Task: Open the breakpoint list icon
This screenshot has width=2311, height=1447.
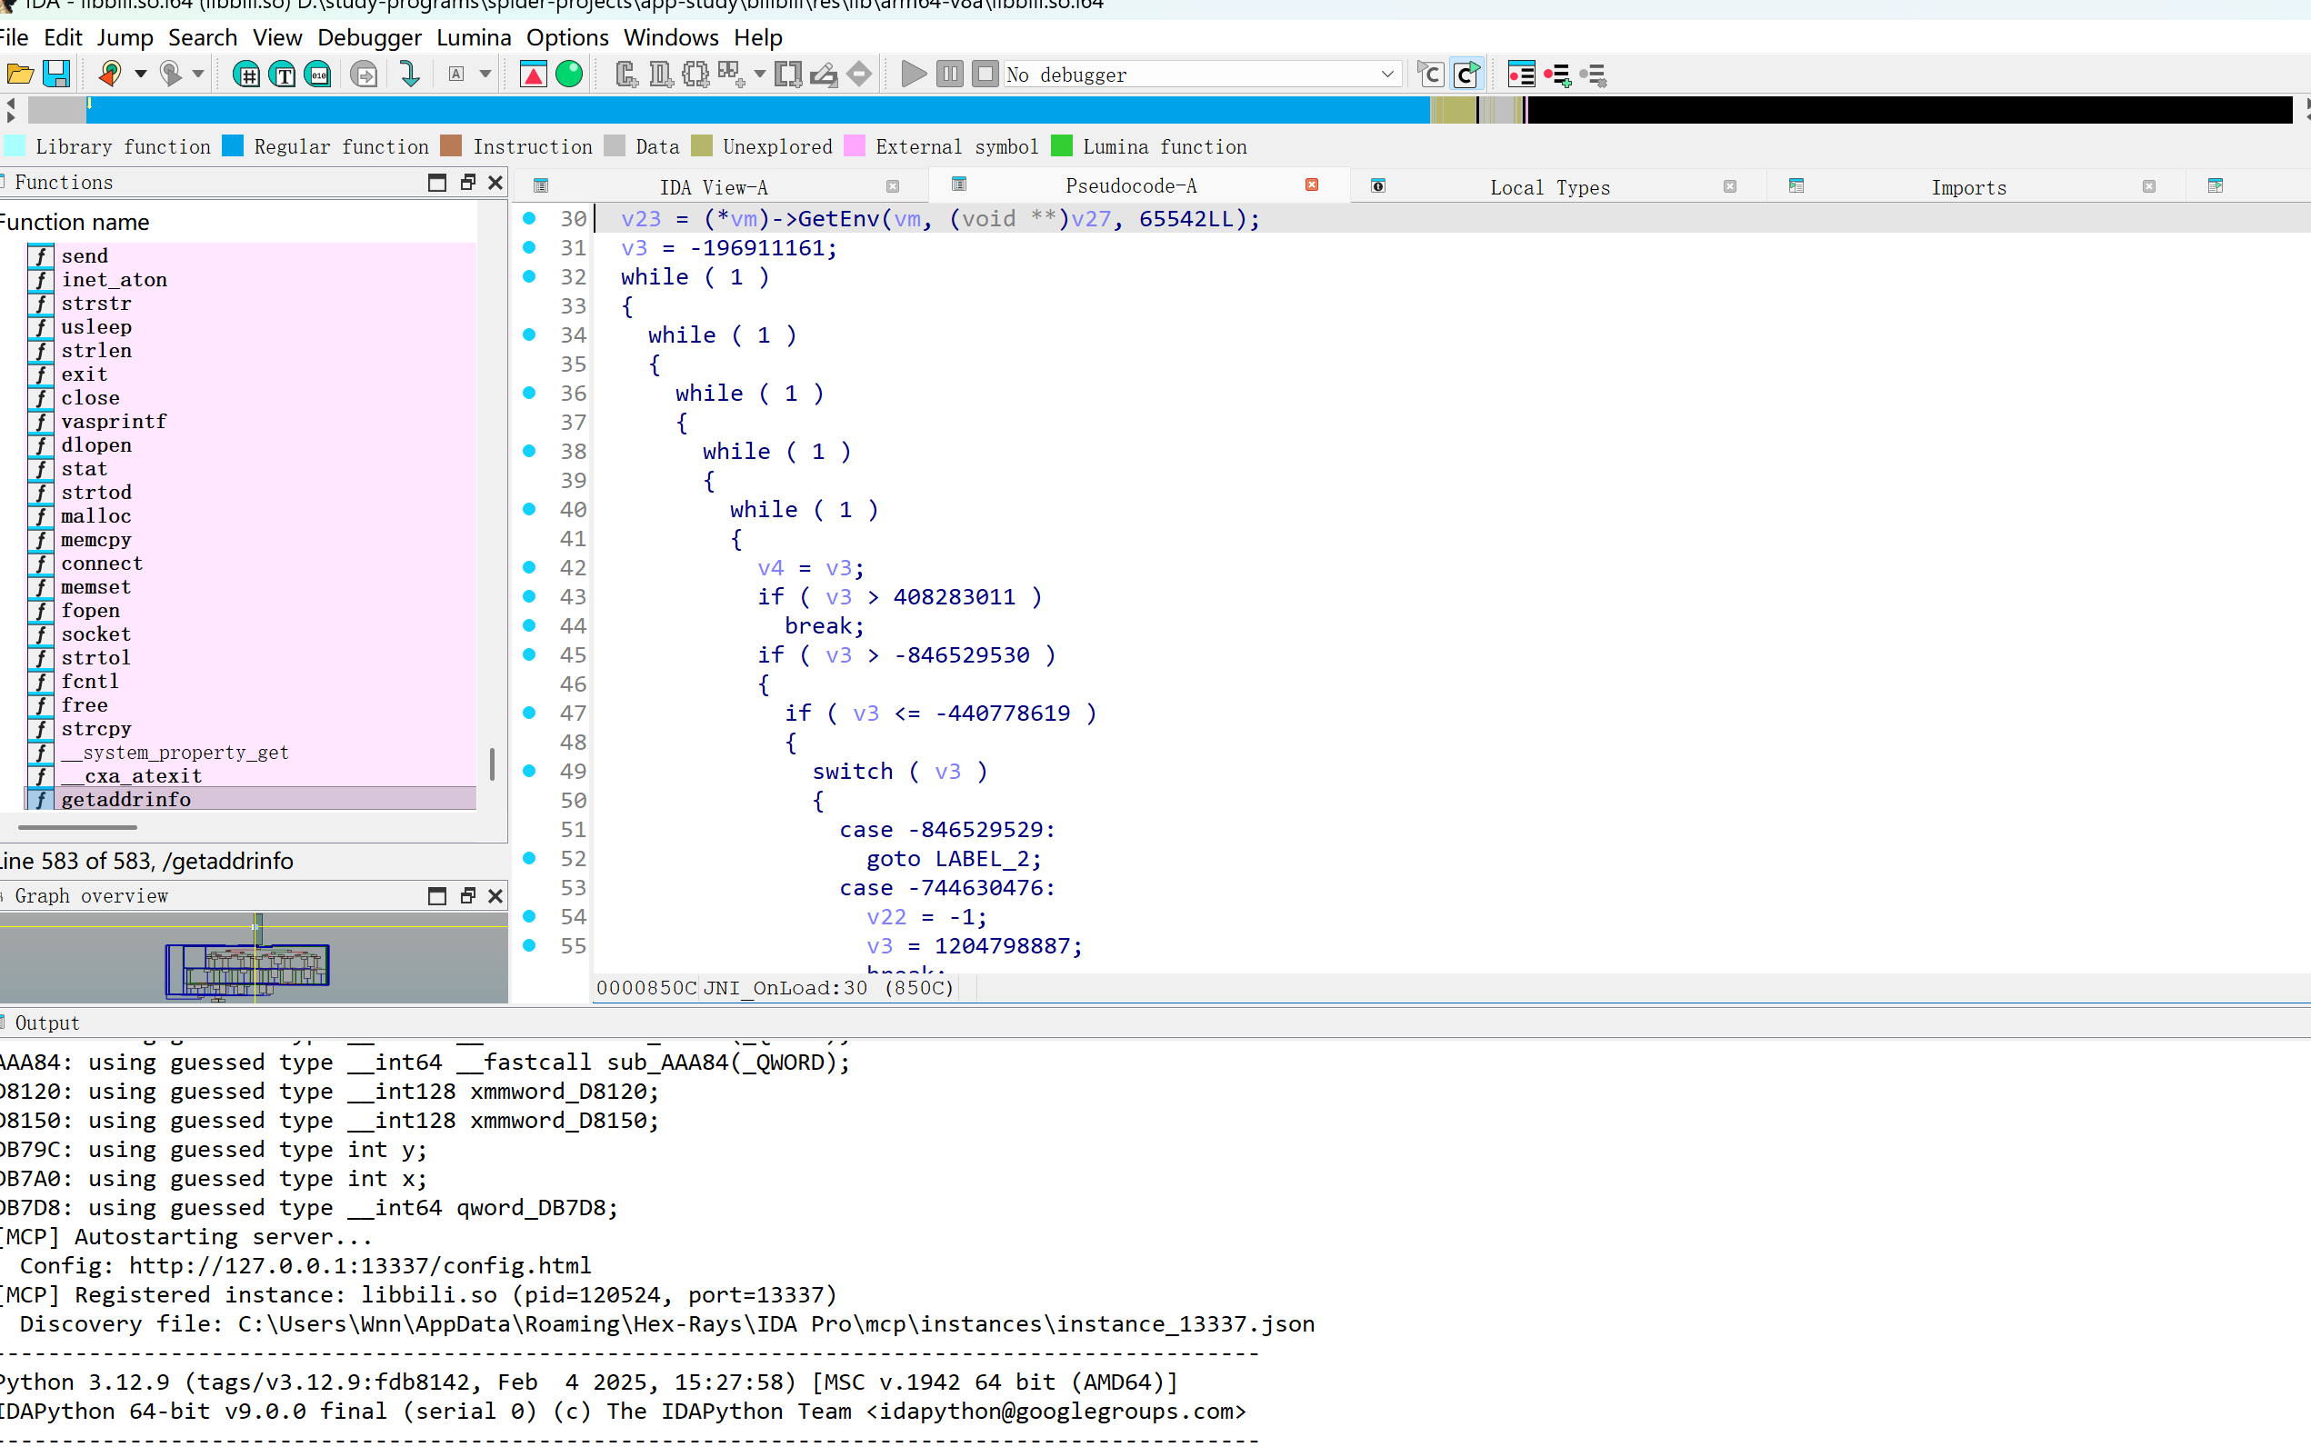Action: tap(1521, 74)
